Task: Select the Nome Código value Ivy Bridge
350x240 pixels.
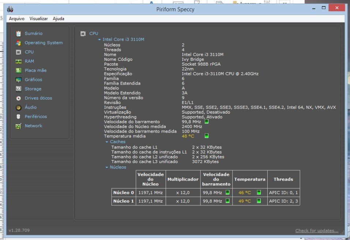Action: [x=193, y=59]
